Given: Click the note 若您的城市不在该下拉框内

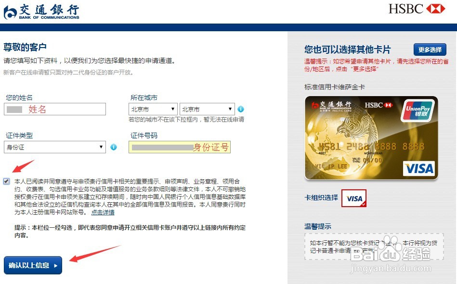Looking at the screenshot, I should point(186,120).
